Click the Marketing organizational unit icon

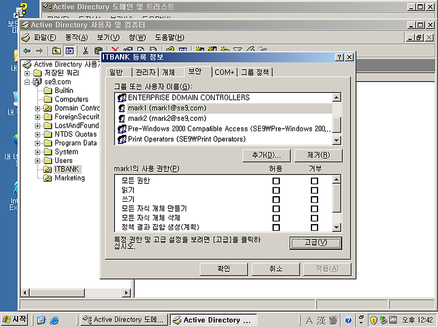click(x=47, y=178)
